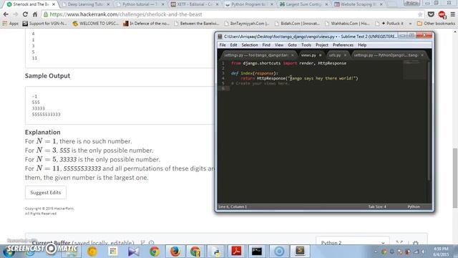
Task: Open the Preferences menu in Sublime Text
Action: click(x=343, y=45)
